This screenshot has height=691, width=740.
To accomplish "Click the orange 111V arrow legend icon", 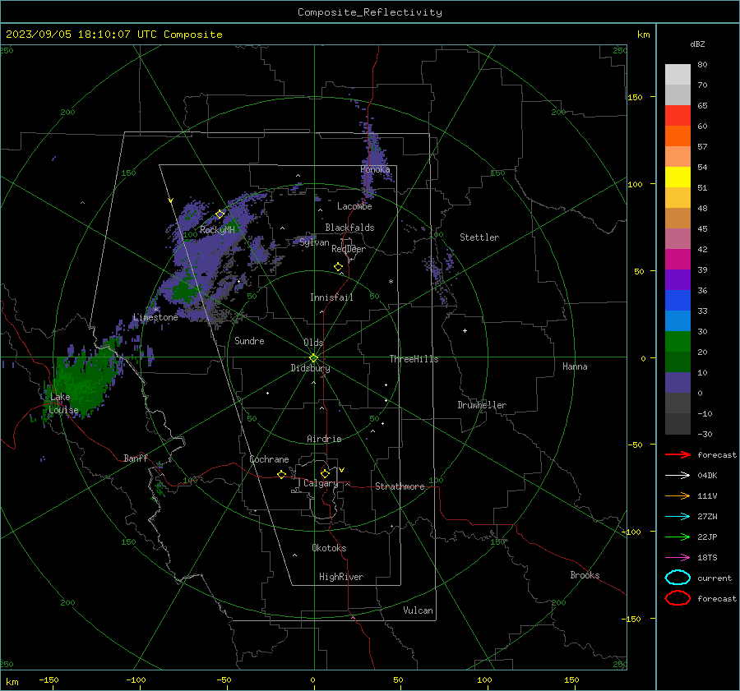I will click(678, 495).
